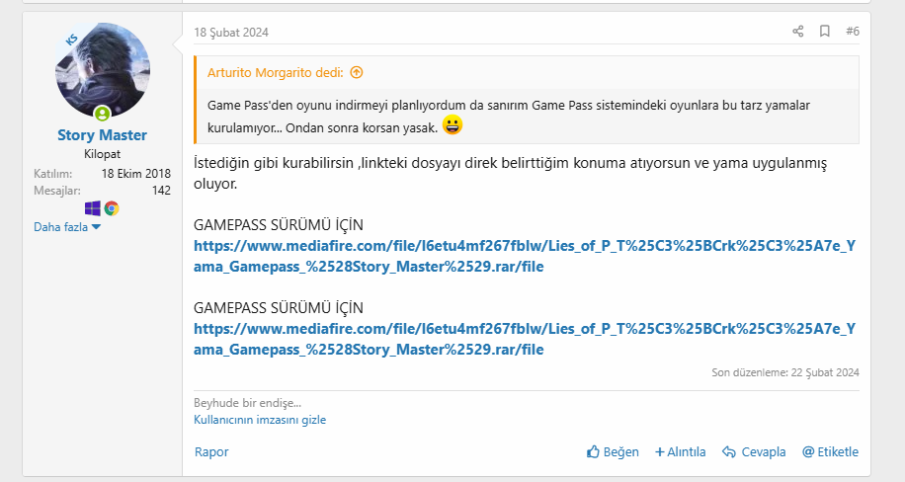The width and height of the screenshot is (905, 482).
Task: Expand the Daha fazla user details
Action: pos(67,227)
